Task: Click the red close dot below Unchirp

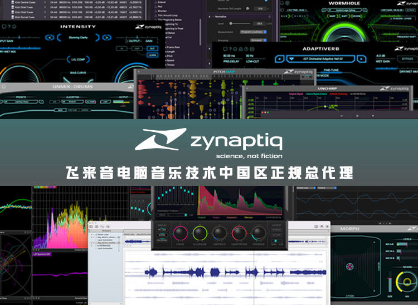Action: 263,112
